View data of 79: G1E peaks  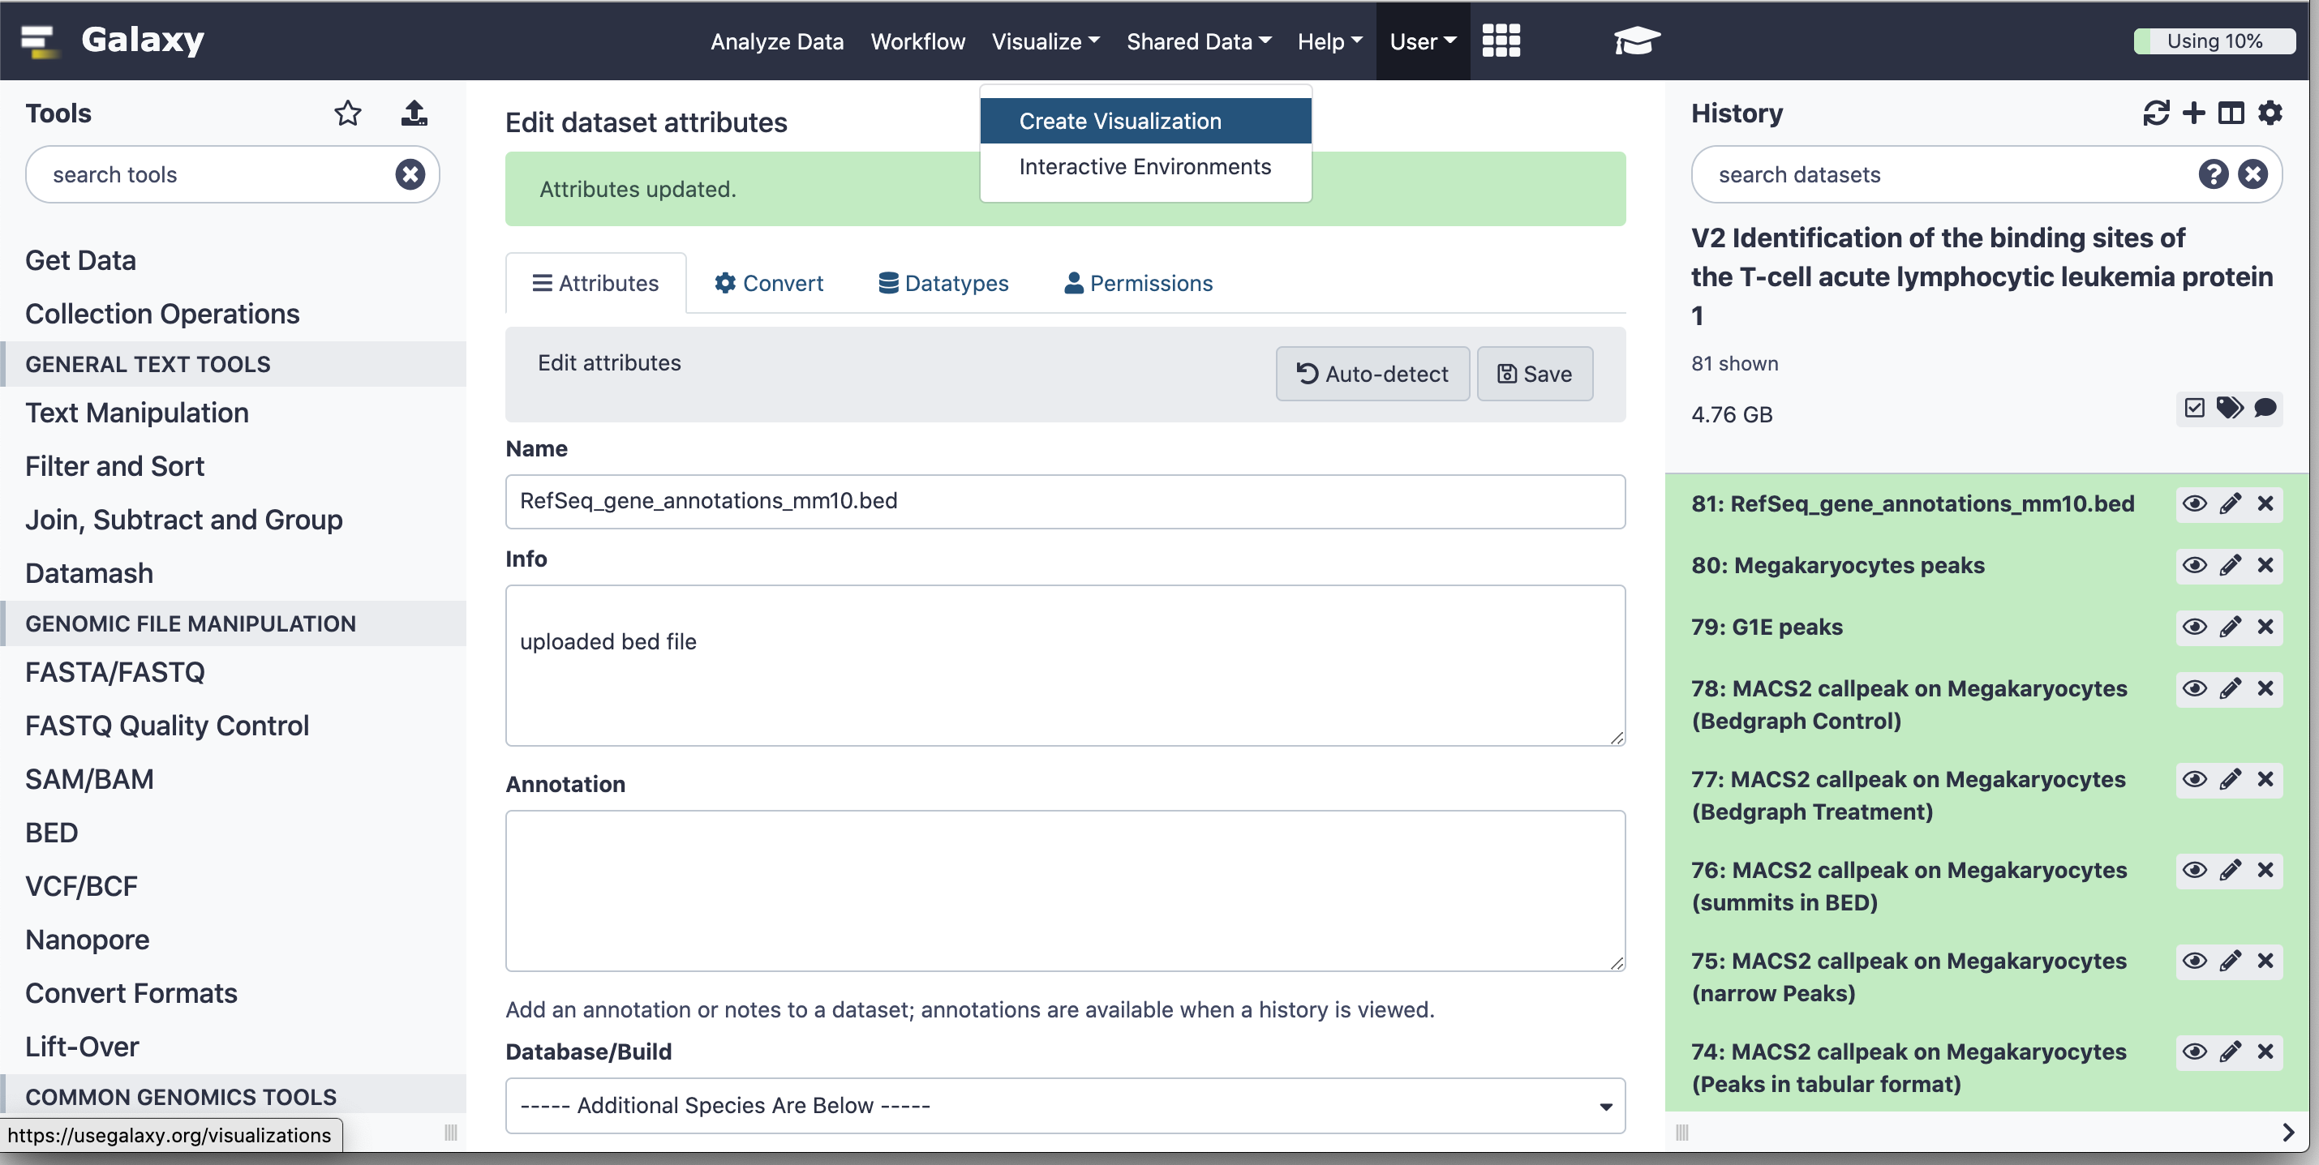(2195, 627)
